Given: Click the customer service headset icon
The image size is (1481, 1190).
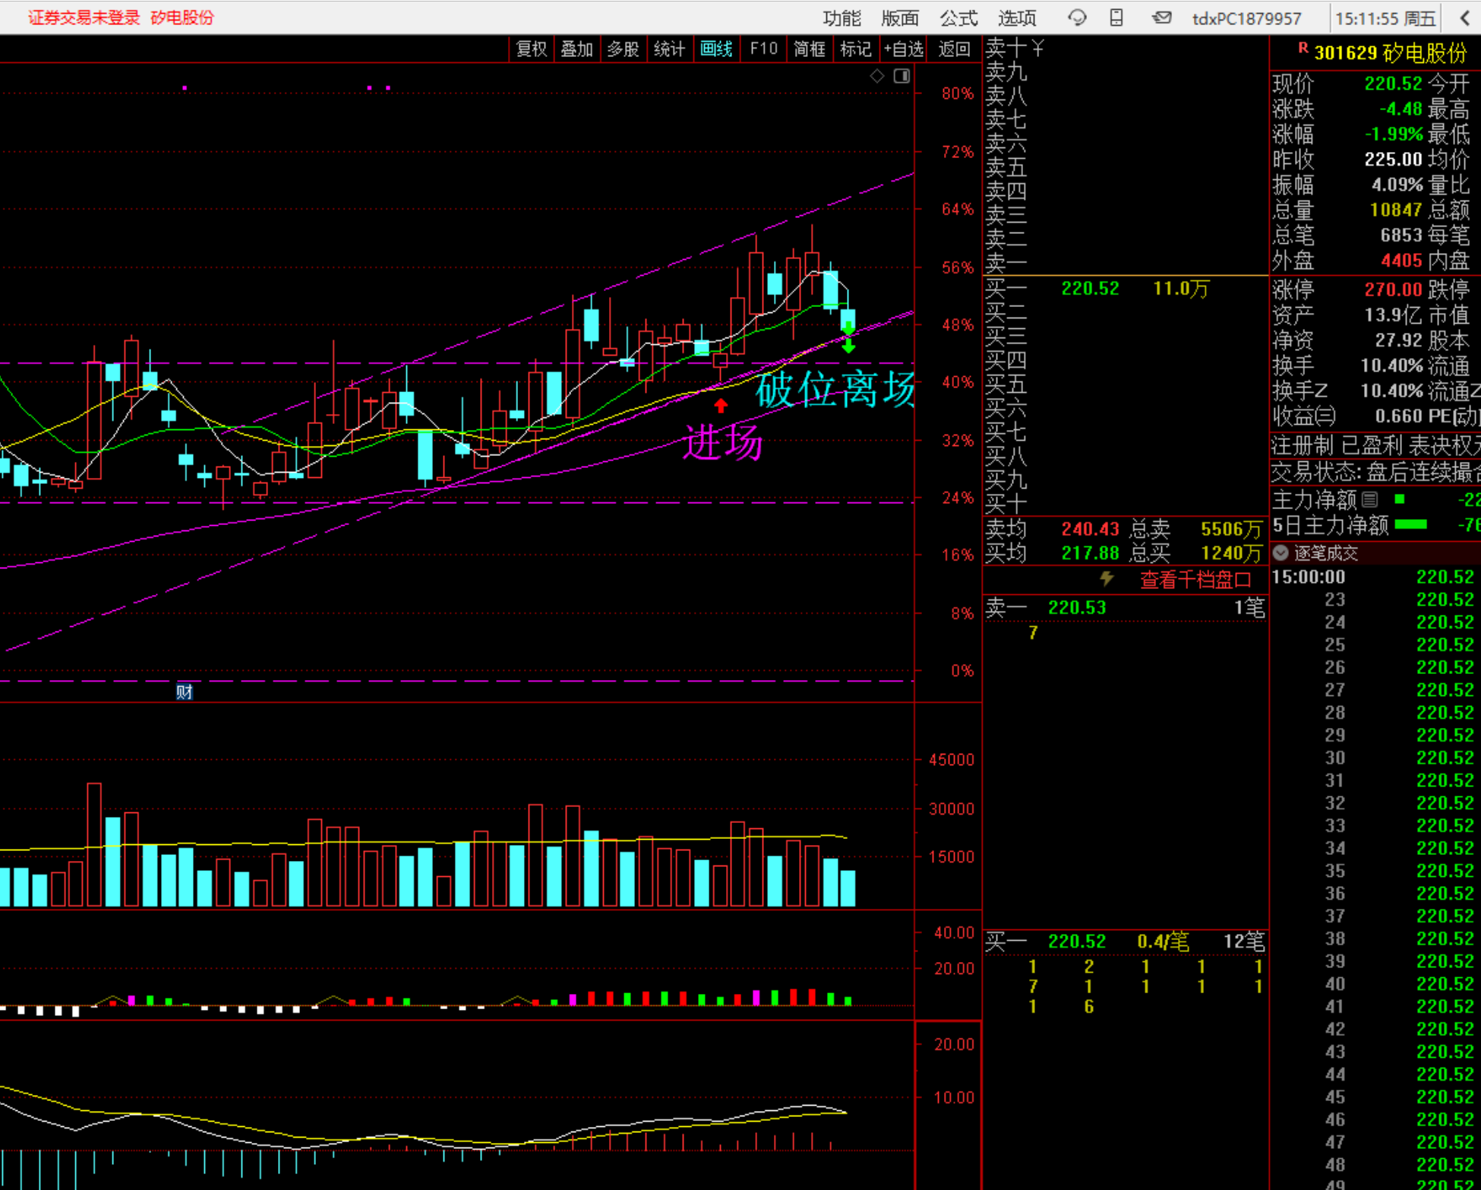Looking at the screenshot, I should pyautogui.click(x=1076, y=17).
